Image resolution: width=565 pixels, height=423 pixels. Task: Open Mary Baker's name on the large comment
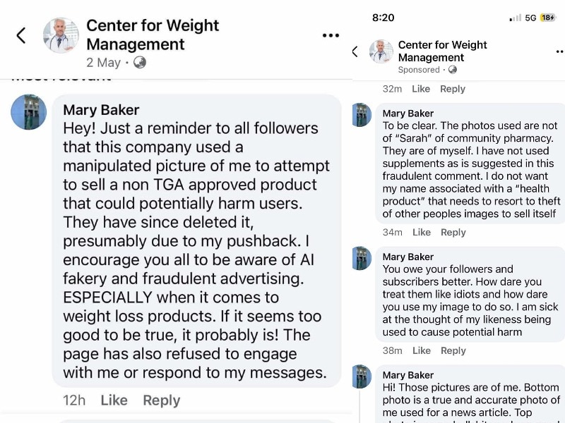click(101, 110)
